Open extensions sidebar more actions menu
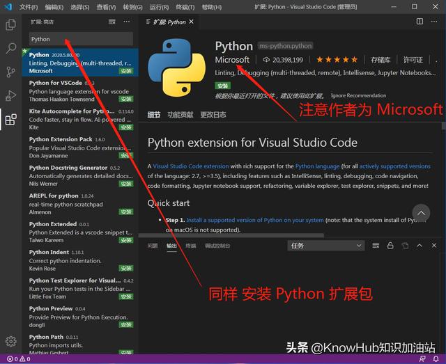The image size is (446, 364). [x=127, y=22]
